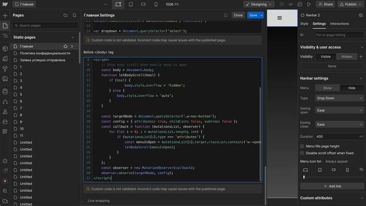Click the Save button
Screen dimensions: 366x206
point(253,15)
